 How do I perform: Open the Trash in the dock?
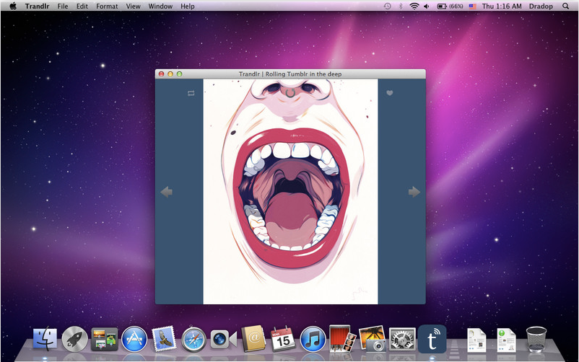point(536,339)
